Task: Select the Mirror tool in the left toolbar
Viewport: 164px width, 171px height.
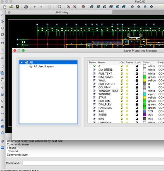Action: [2, 120]
